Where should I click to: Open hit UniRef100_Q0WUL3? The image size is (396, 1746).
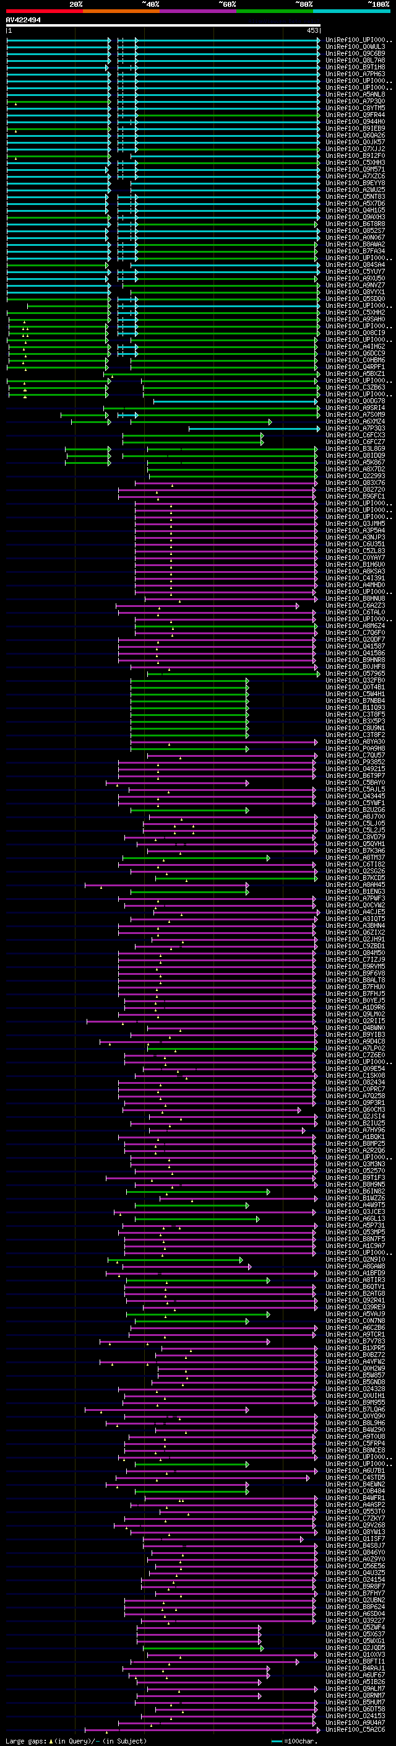click(x=355, y=47)
